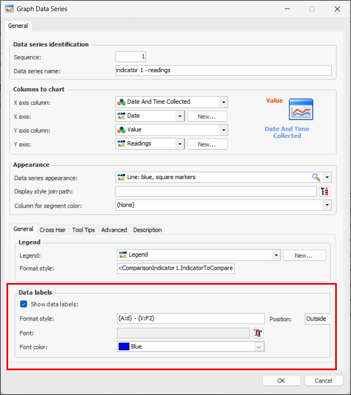Open the Description tab
The height and width of the screenshot is (395, 351).
coord(147,230)
